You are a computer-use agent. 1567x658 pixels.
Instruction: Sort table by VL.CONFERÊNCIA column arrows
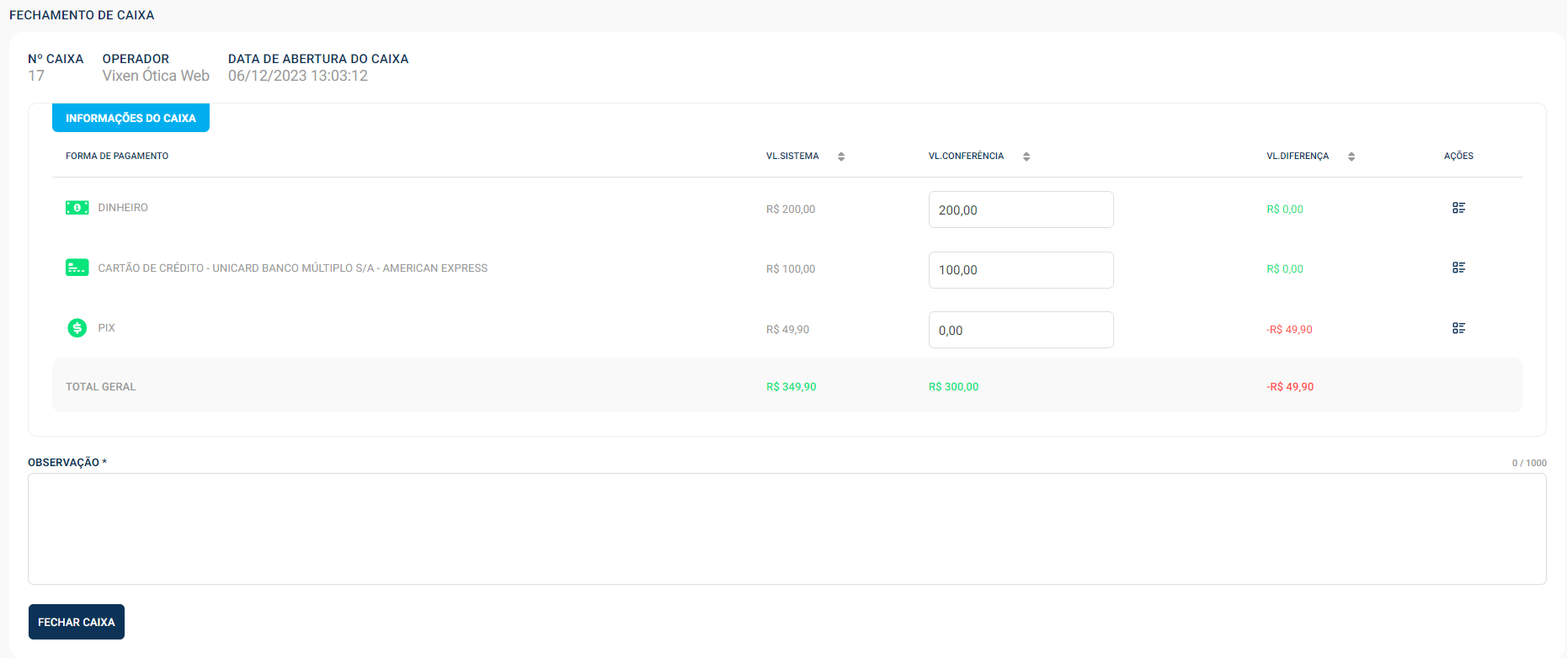point(1026,157)
